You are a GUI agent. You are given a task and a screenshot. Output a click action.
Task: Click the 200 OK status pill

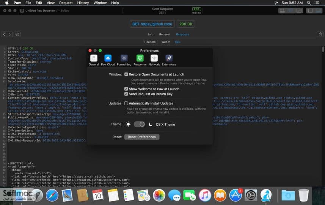[x=186, y=24]
